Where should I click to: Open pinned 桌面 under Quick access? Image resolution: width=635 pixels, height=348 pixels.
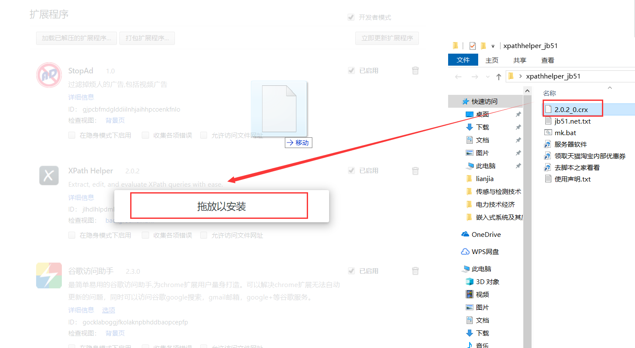482,114
